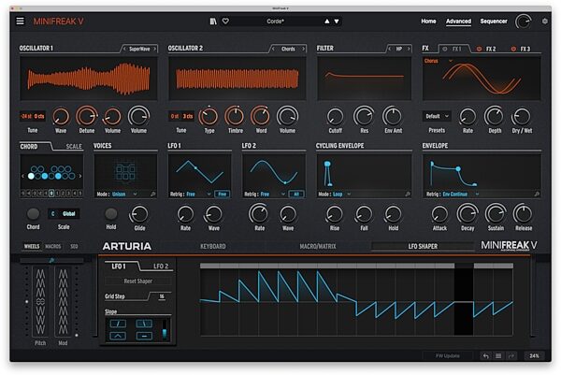561x375 pixels.
Task: Toggle FX 1 power button
Action: (x=445, y=49)
